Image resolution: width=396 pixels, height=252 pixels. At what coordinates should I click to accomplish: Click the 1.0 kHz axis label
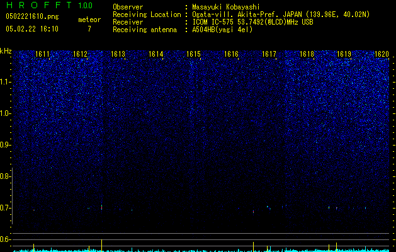(6, 113)
